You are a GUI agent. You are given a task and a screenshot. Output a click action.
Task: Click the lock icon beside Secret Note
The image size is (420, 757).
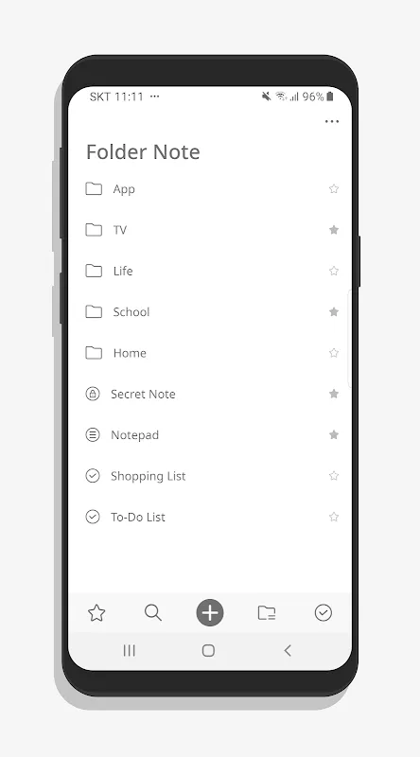pyautogui.click(x=92, y=394)
